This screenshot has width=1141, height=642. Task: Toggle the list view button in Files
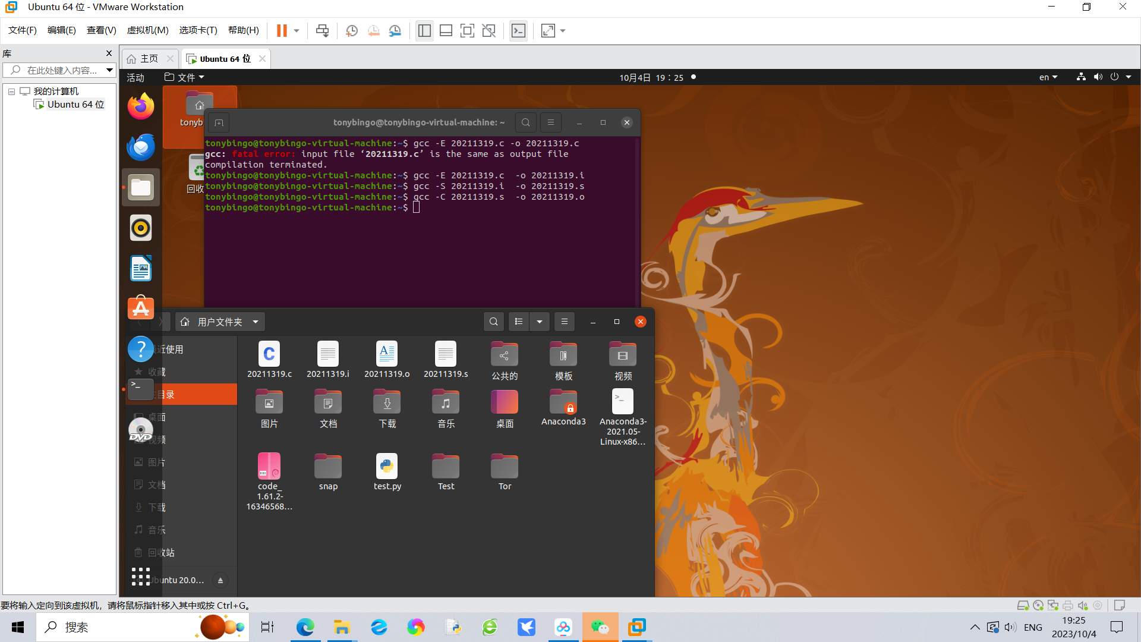(x=519, y=322)
